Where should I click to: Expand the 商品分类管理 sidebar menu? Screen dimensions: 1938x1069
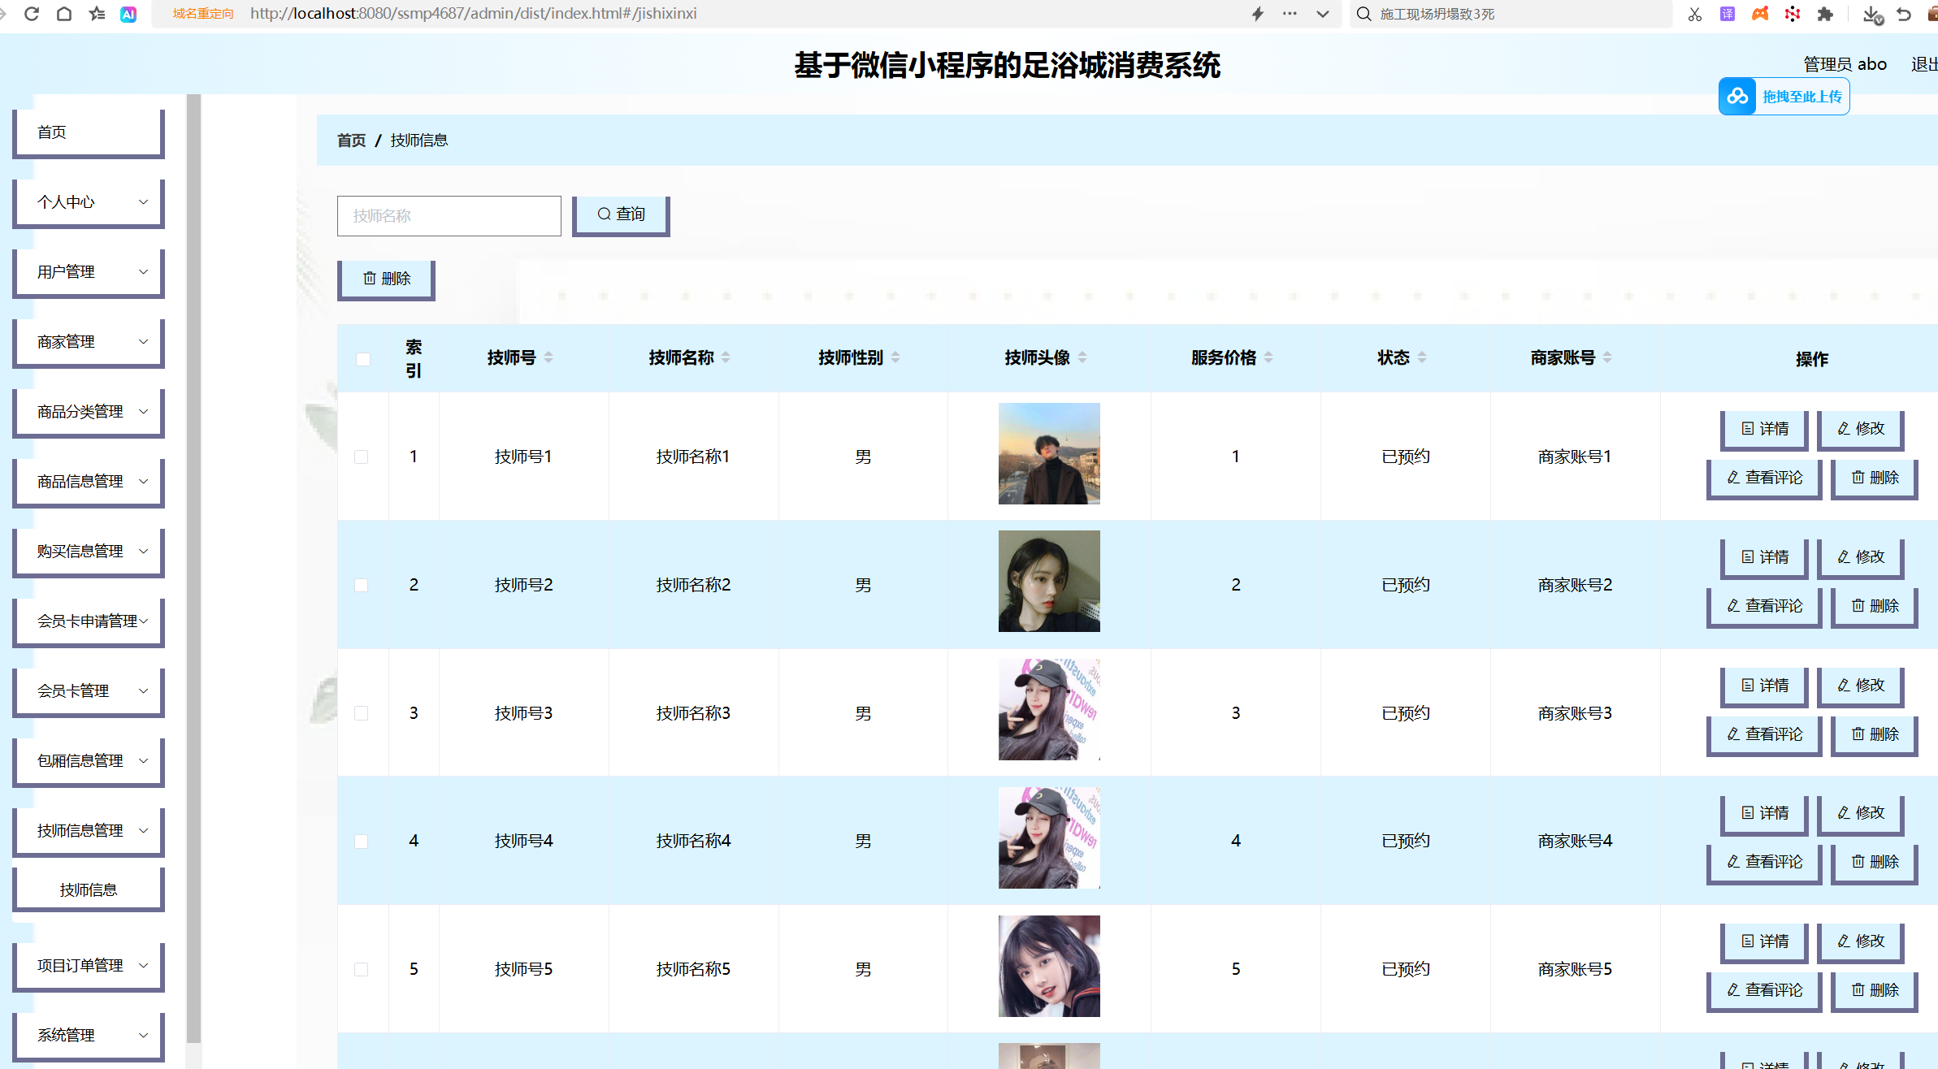click(x=89, y=413)
